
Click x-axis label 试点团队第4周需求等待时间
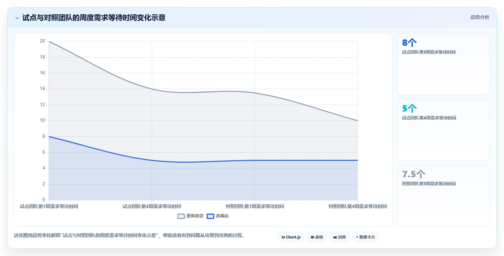tap(152, 206)
